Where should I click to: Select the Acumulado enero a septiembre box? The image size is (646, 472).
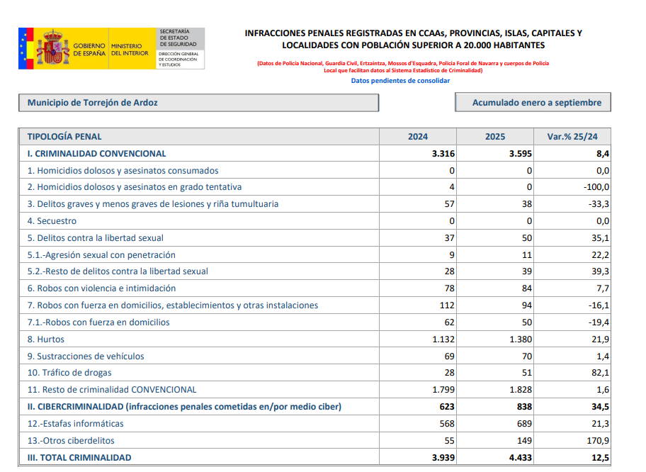(x=533, y=103)
